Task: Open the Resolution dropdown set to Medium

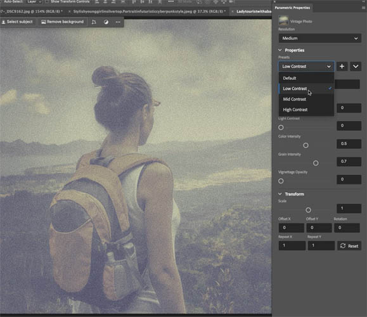Action: click(319, 38)
